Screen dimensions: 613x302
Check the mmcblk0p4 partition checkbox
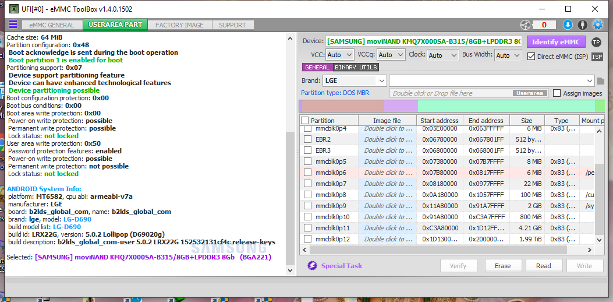308,128
